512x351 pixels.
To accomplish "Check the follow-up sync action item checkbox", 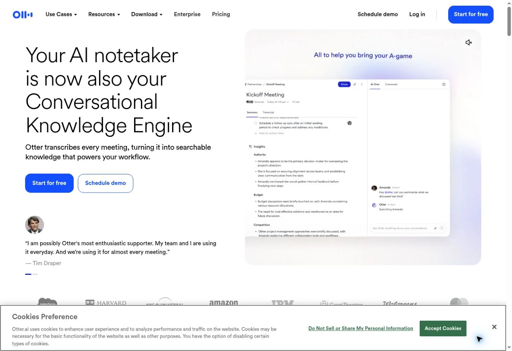I will point(256,123).
